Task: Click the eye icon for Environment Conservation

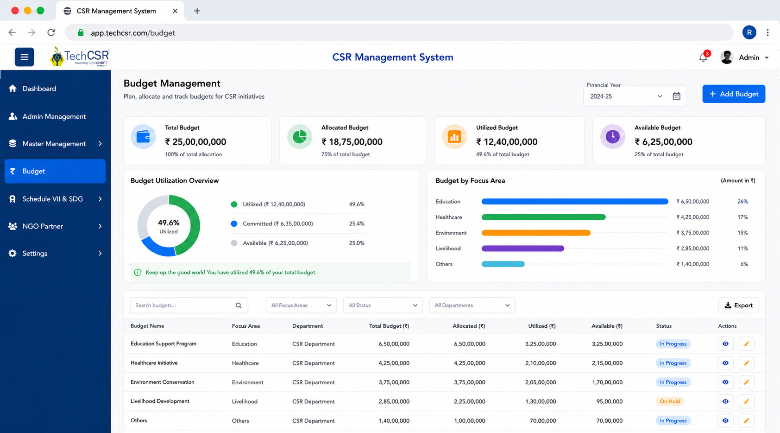Action: [x=725, y=382]
